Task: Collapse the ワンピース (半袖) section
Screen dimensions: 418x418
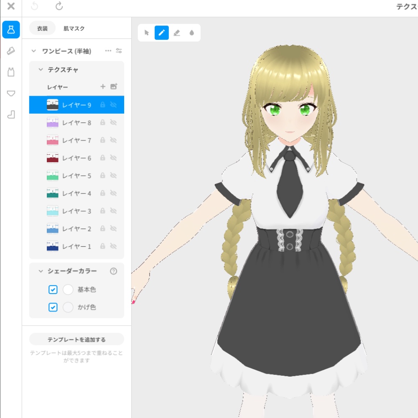Action: 34,50
